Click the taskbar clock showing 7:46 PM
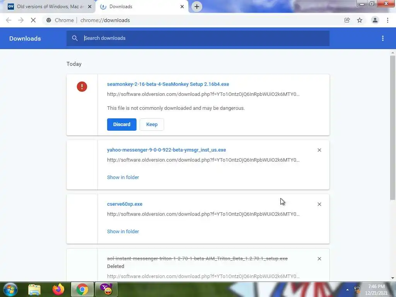The height and width of the screenshot is (297, 396). [x=376, y=290]
